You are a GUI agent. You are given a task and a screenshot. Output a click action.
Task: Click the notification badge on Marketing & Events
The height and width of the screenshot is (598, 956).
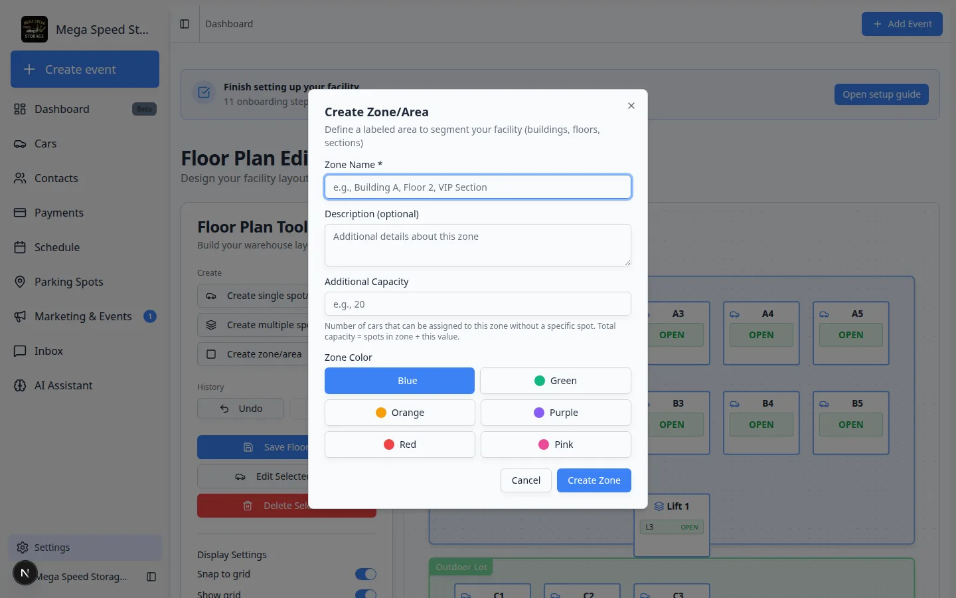(x=150, y=316)
